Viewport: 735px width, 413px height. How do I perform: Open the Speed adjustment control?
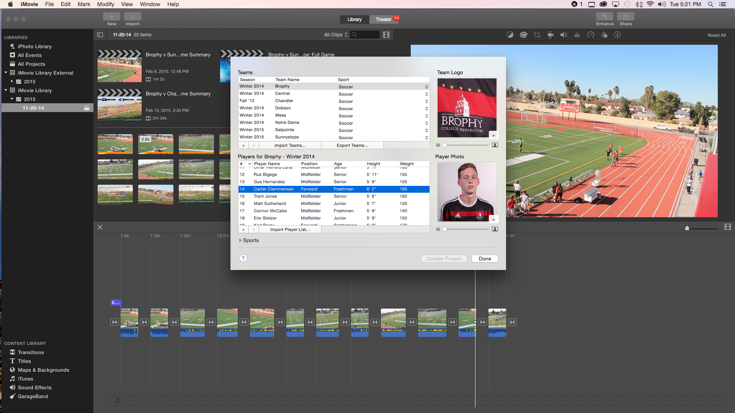(591, 34)
